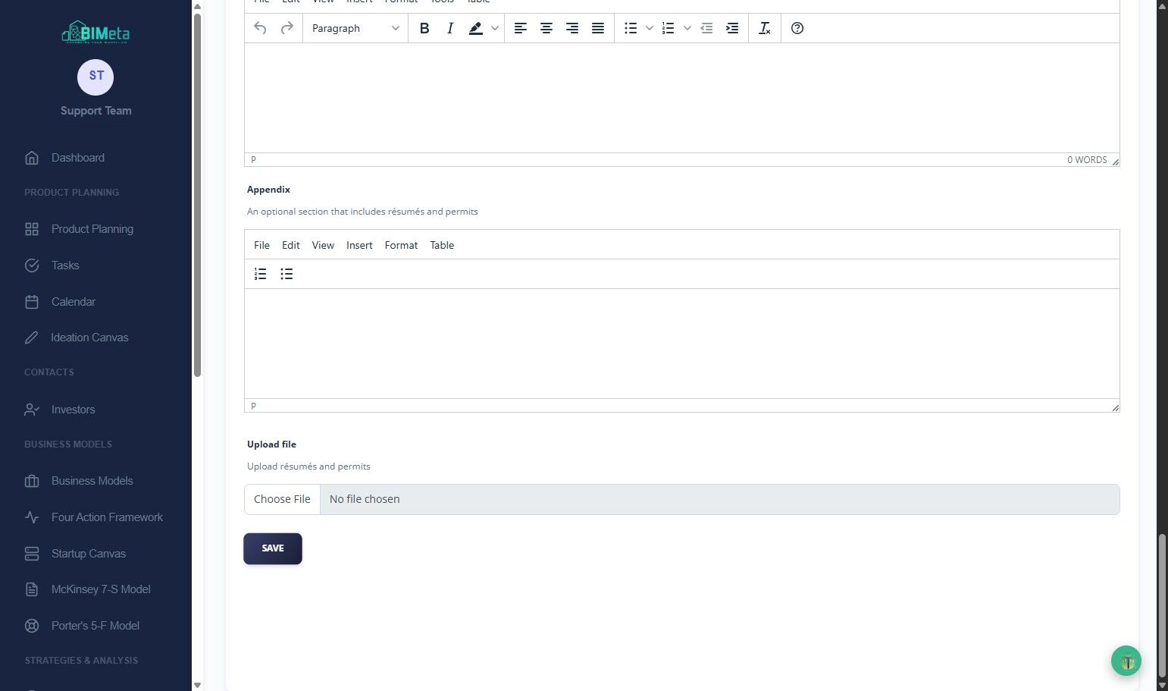This screenshot has height=691, width=1168.
Task: Increase the indent
Action: pos(732,28)
